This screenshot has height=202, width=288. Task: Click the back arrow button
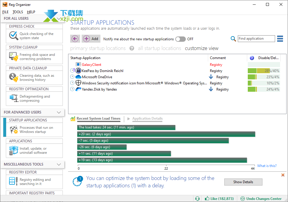coord(75,39)
